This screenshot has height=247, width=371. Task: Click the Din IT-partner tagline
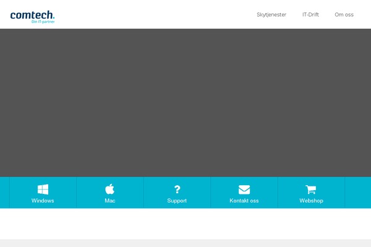coord(43,22)
